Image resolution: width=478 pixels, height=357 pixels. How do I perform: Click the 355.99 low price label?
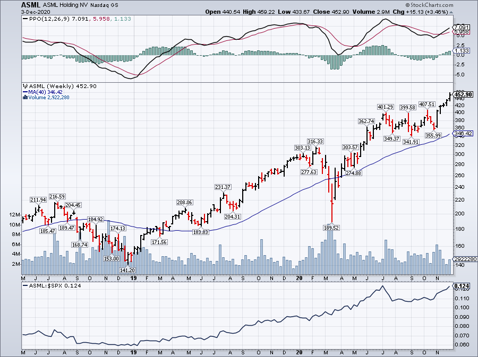tap(433, 135)
